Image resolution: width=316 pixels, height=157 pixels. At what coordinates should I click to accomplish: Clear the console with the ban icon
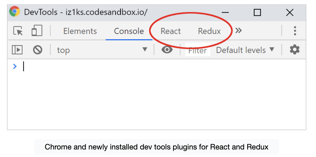(38, 50)
